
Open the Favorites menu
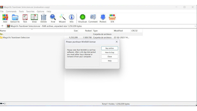click(x=30, y=11)
